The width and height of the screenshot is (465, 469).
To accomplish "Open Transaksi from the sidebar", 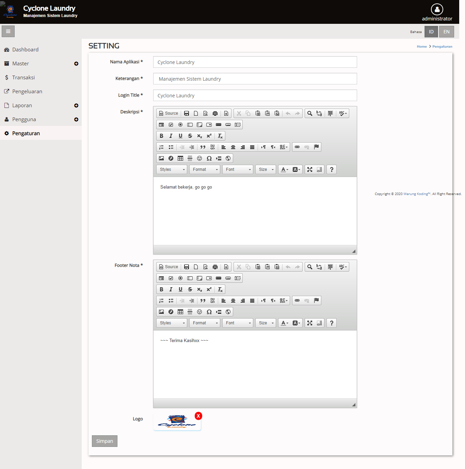I will [x=23, y=78].
